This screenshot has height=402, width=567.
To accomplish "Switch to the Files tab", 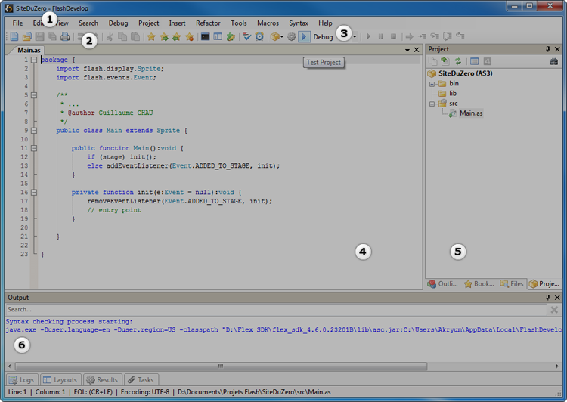I will tap(513, 284).
